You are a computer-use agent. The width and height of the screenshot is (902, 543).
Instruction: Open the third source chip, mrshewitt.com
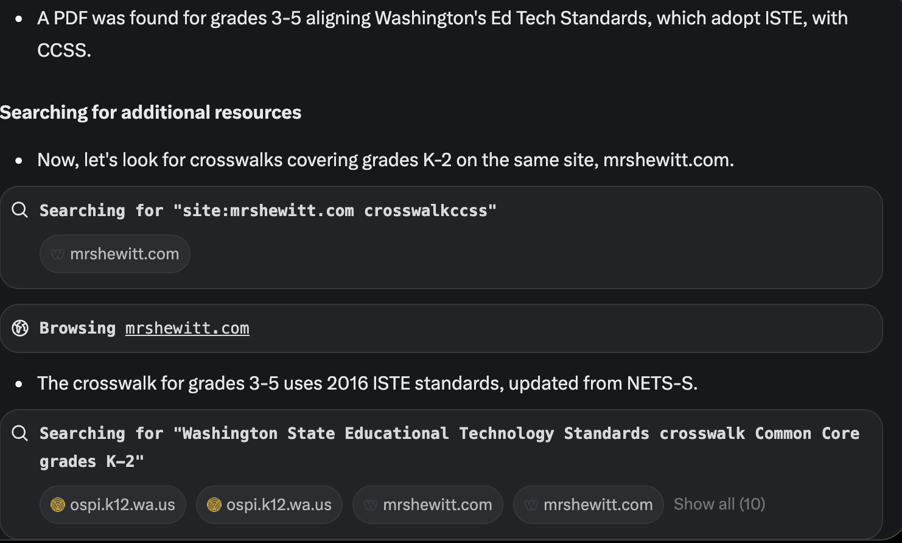(x=428, y=505)
